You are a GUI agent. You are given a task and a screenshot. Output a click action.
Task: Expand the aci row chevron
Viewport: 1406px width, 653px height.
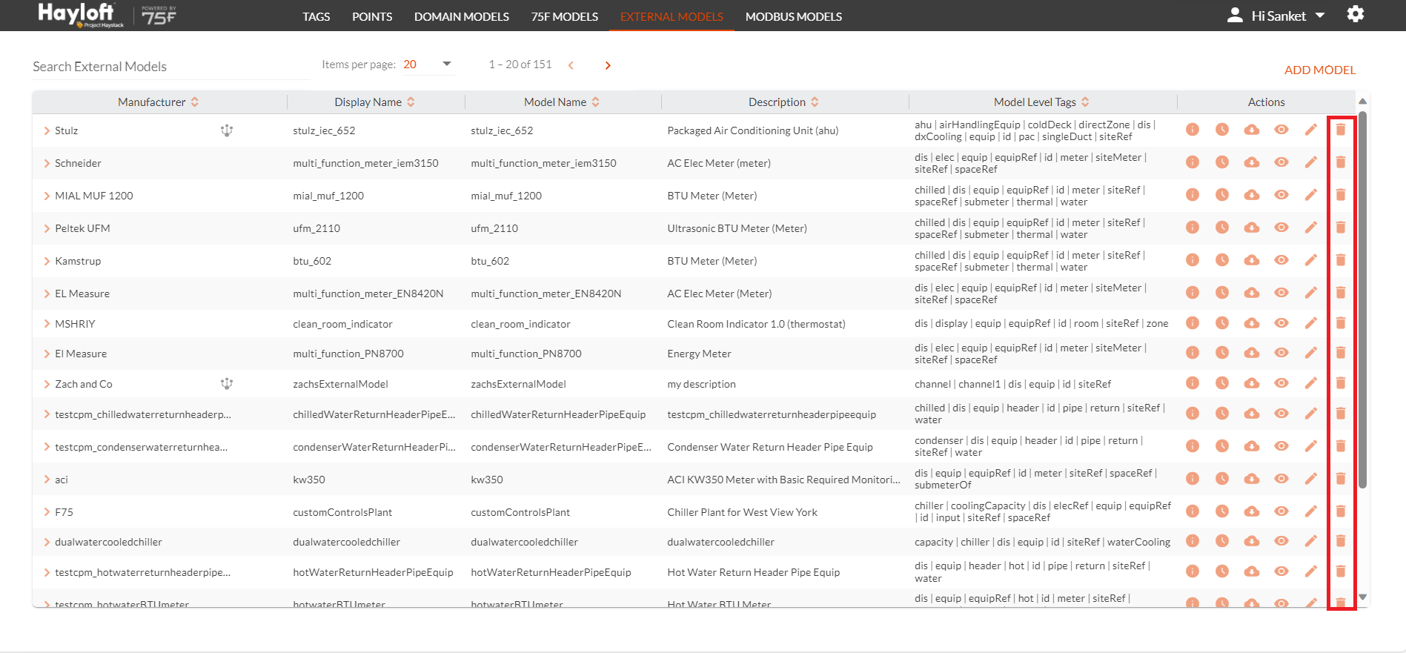47,480
